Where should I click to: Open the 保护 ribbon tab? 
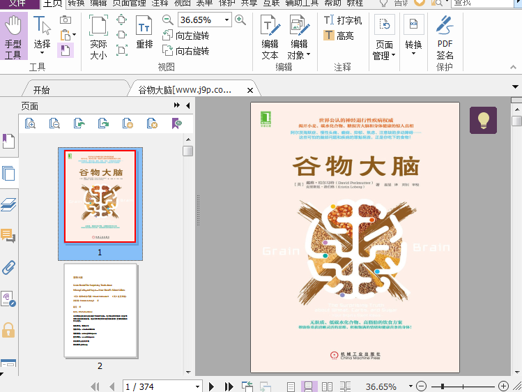coord(227,3)
